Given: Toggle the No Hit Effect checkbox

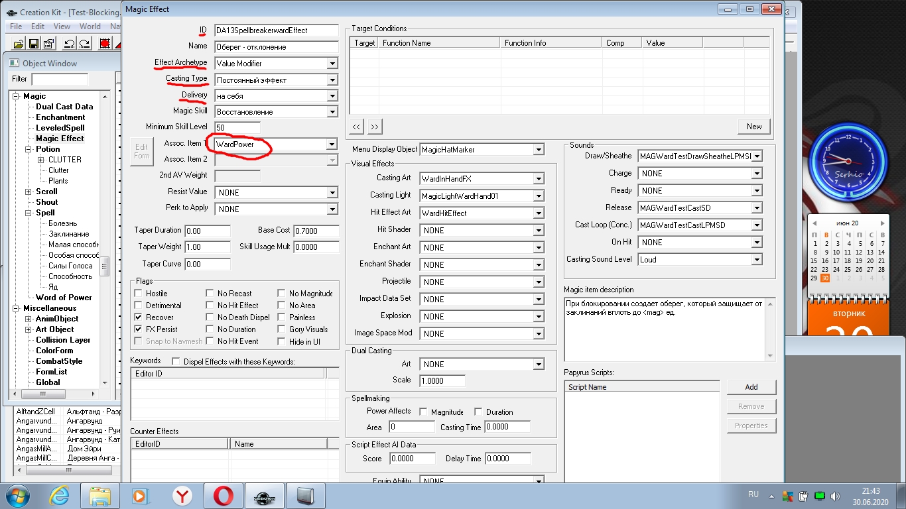Looking at the screenshot, I should (x=210, y=306).
